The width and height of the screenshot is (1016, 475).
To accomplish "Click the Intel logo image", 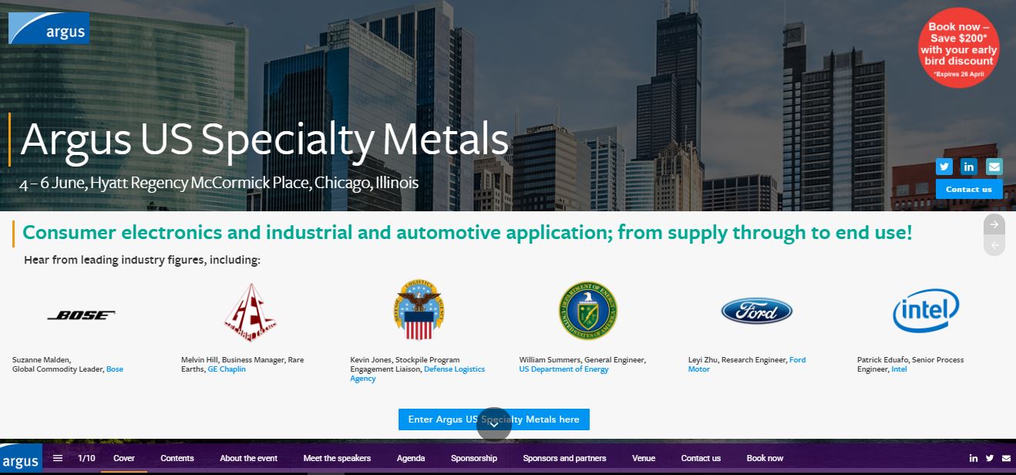I will coord(925,312).
